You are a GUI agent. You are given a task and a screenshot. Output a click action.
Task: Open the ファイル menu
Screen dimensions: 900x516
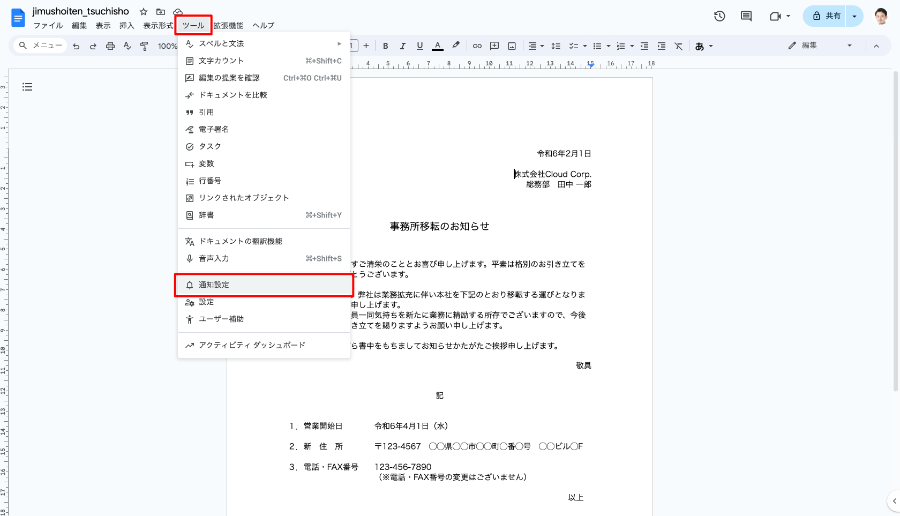(x=48, y=25)
